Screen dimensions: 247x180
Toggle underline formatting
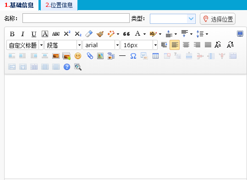point(34,34)
